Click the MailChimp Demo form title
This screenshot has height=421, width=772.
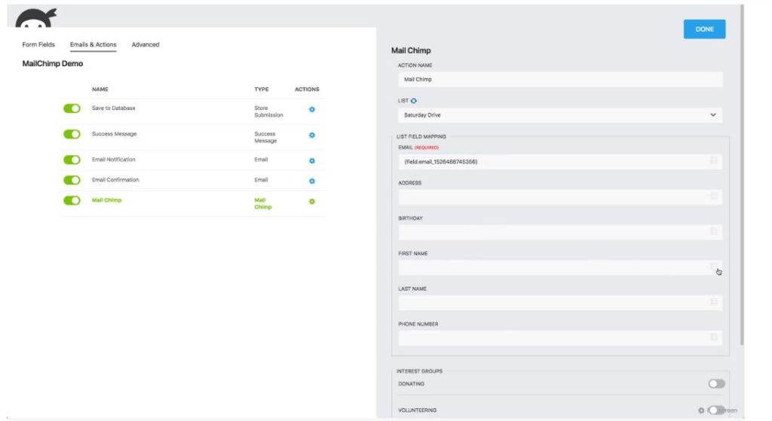(53, 63)
